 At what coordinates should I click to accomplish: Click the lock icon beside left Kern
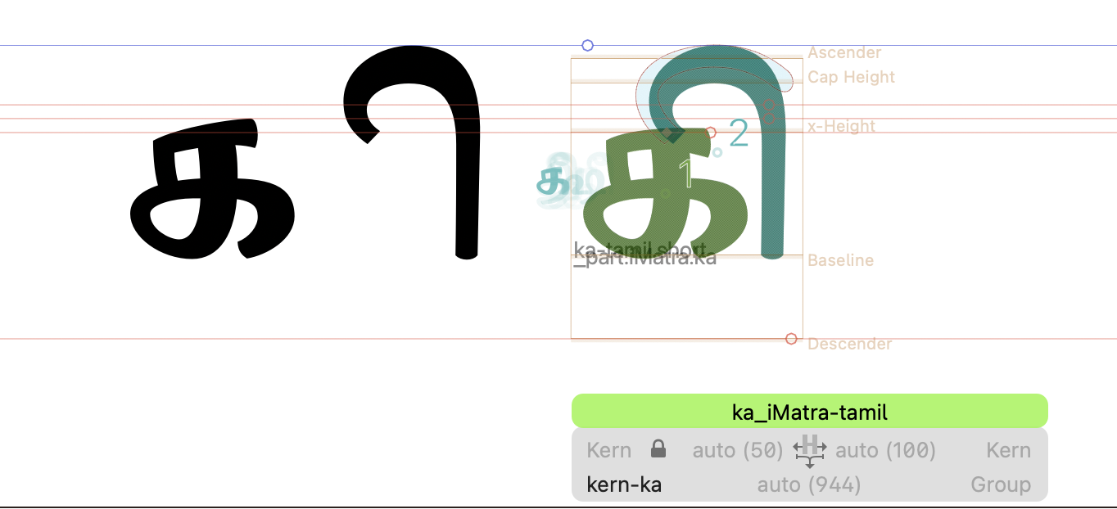(x=658, y=449)
